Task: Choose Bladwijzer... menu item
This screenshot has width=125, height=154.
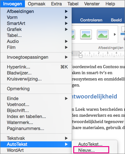Action: pos(36,73)
